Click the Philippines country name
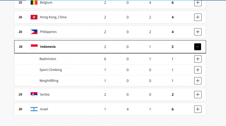This screenshot has width=226, height=126. [48, 32]
